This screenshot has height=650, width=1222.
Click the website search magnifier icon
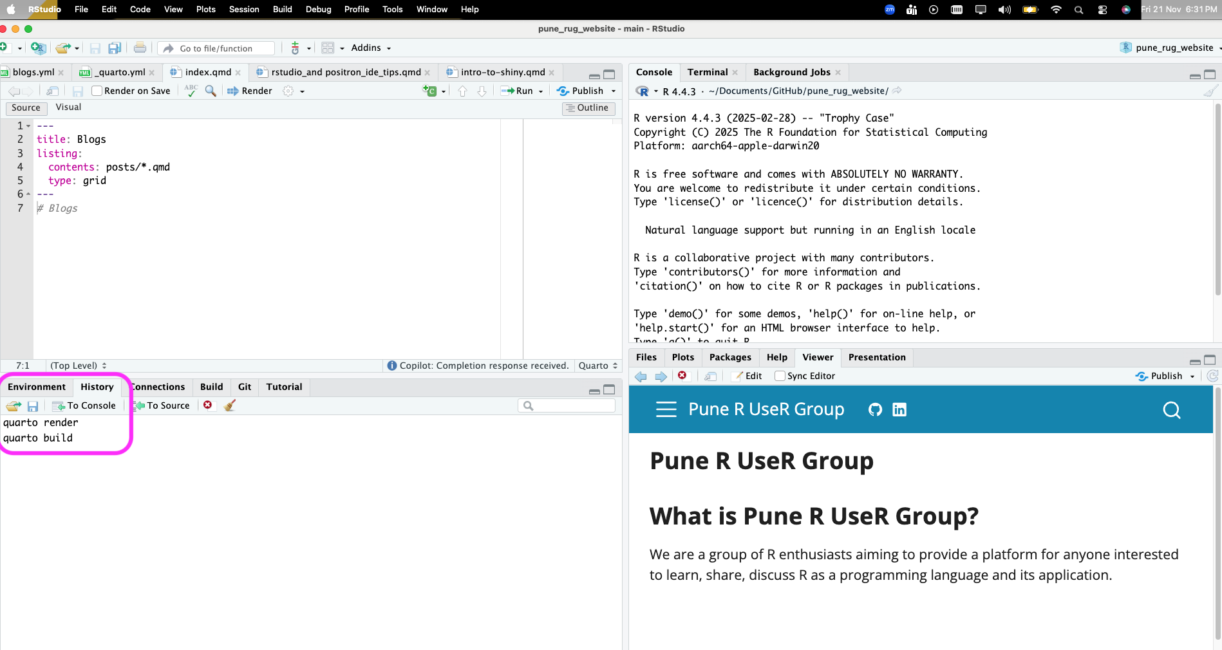tap(1171, 410)
